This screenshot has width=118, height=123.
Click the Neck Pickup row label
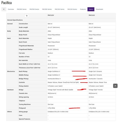click(23, 71)
